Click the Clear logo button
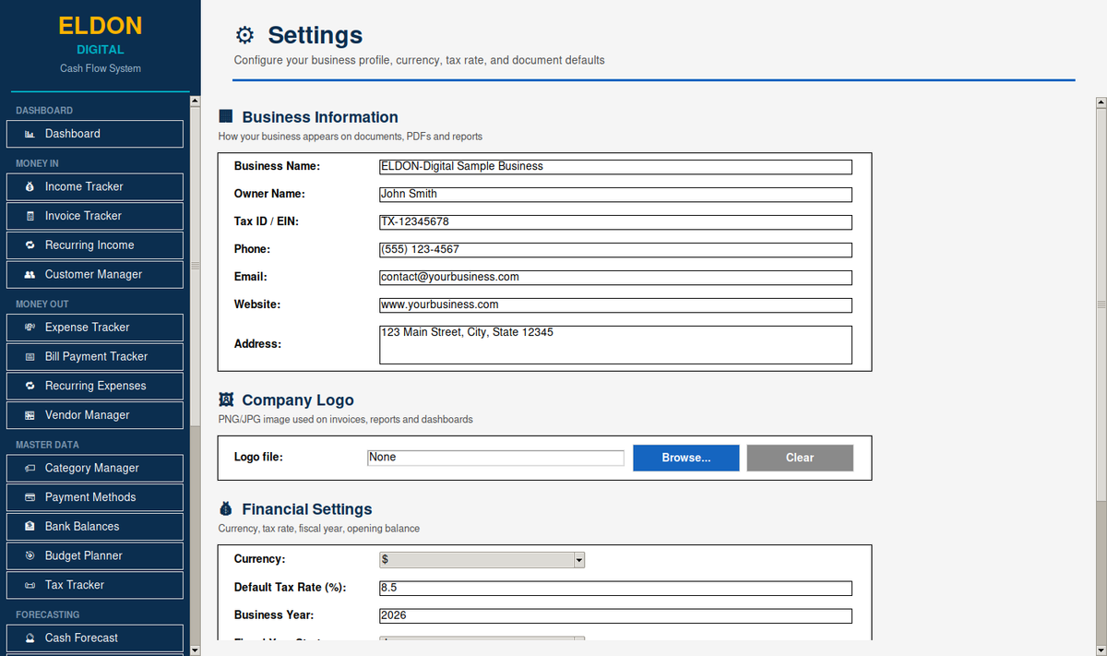The width and height of the screenshot is (1107, 656). pos(800,458)
